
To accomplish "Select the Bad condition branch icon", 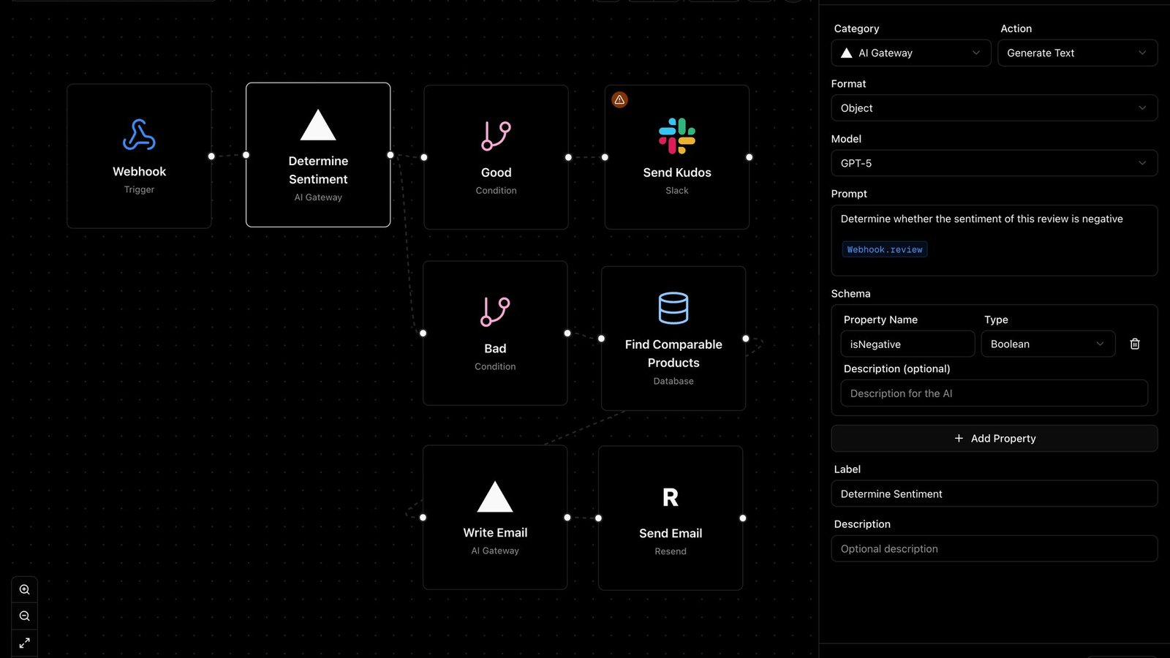I will click(x=495, y=312).
